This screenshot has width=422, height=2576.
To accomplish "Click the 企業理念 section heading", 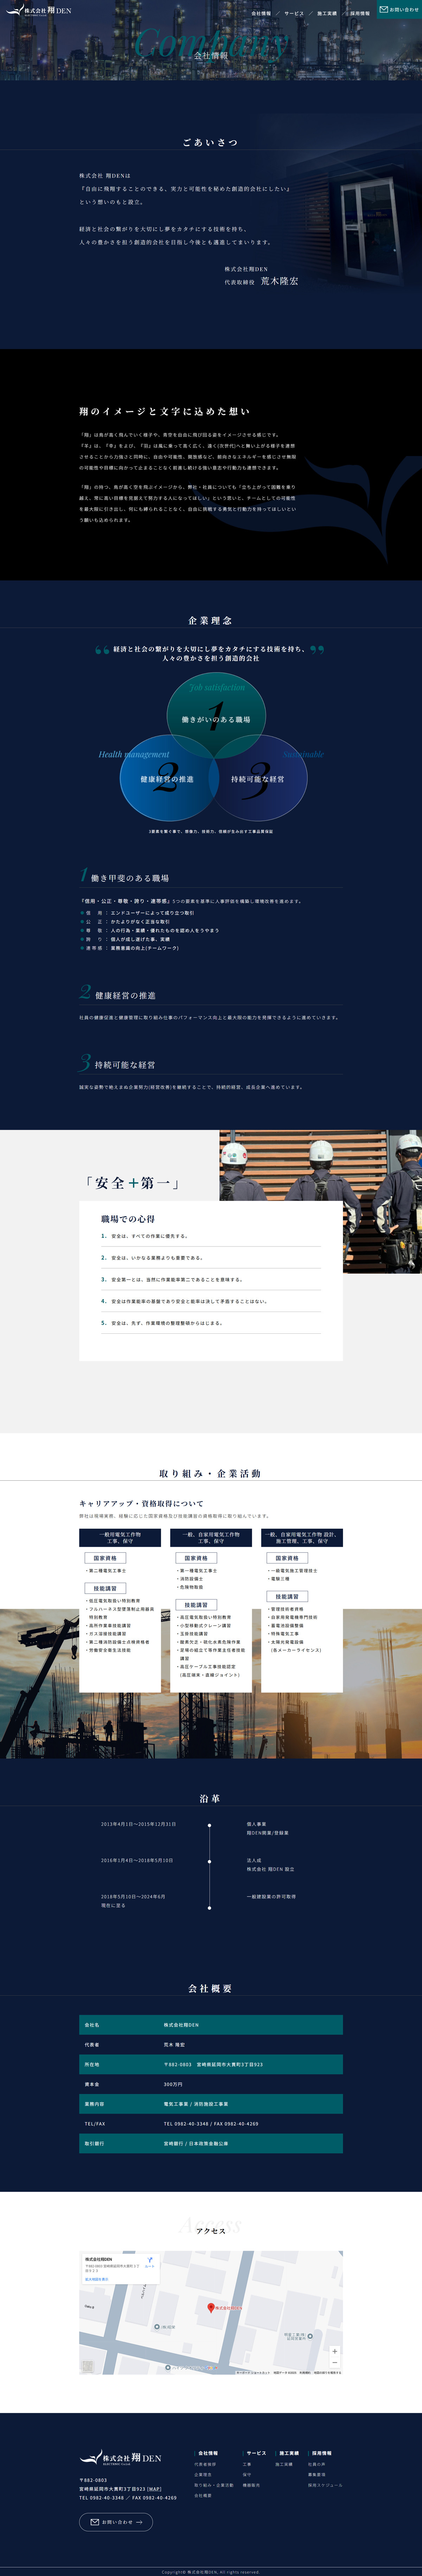I will tap(211, 620).
